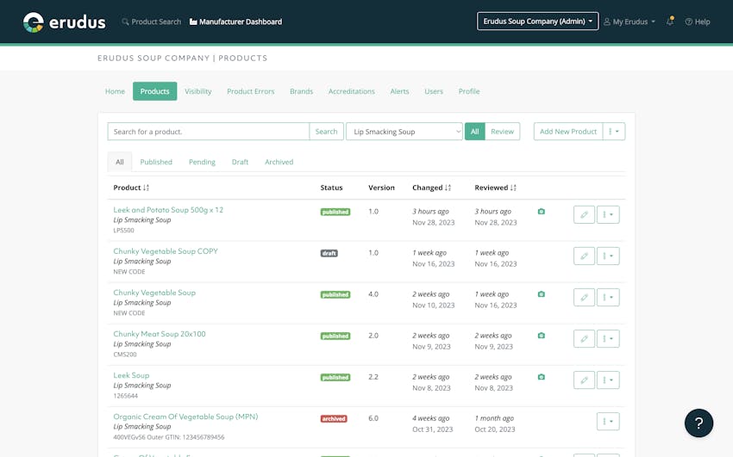Viewport: 733px width, 457px height.
Task: Filter by the Draft tab
Action: 240,162
